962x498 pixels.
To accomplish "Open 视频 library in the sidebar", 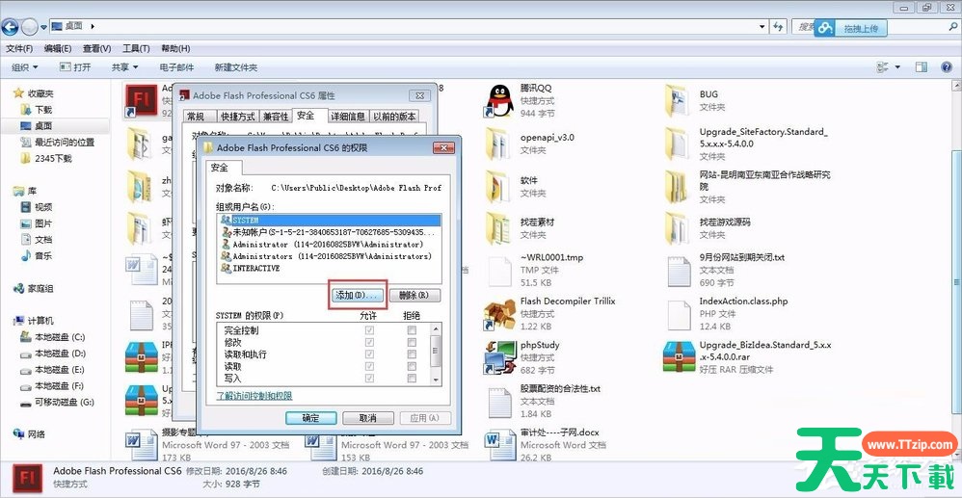I will click(x=37, y=207).
